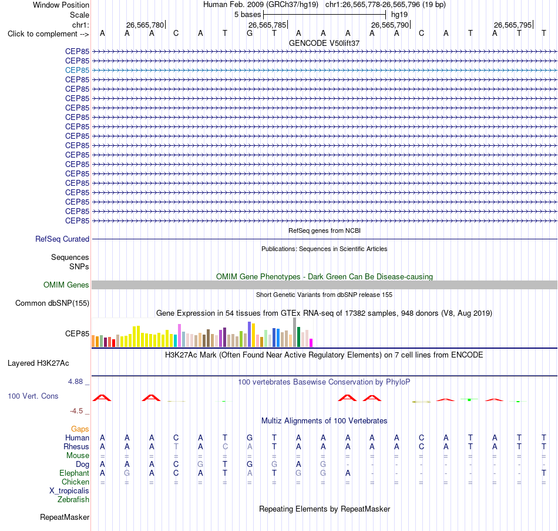Viewport: 558px width, 531px height.
Task: Open 'Repeating Elements by RepeatMasker' track title
Action: [324, 509]
